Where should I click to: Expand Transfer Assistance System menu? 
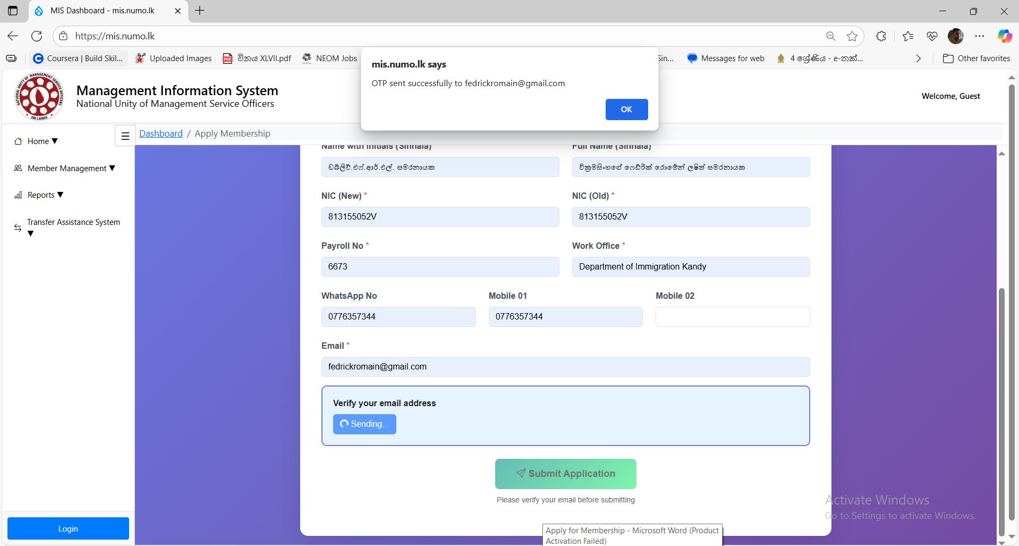(x=73, y=223)
